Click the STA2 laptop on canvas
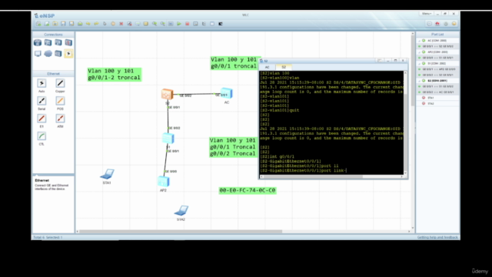Screen dimensions: 492x277 (x=181, y=210)
